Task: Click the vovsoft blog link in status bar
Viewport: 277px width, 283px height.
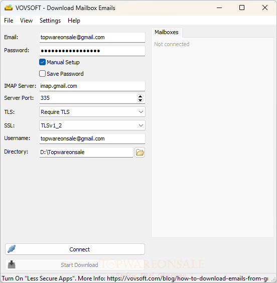Action: point(188,278)
